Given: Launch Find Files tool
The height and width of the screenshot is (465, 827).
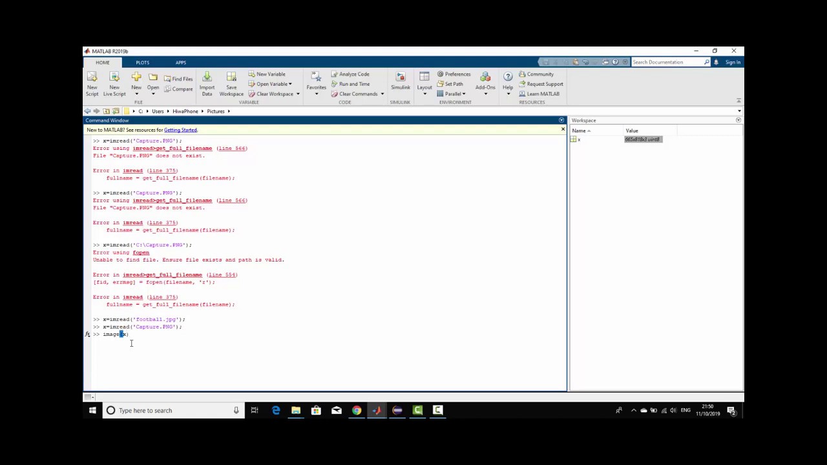Looking at the screenshot, I should 178,79.
